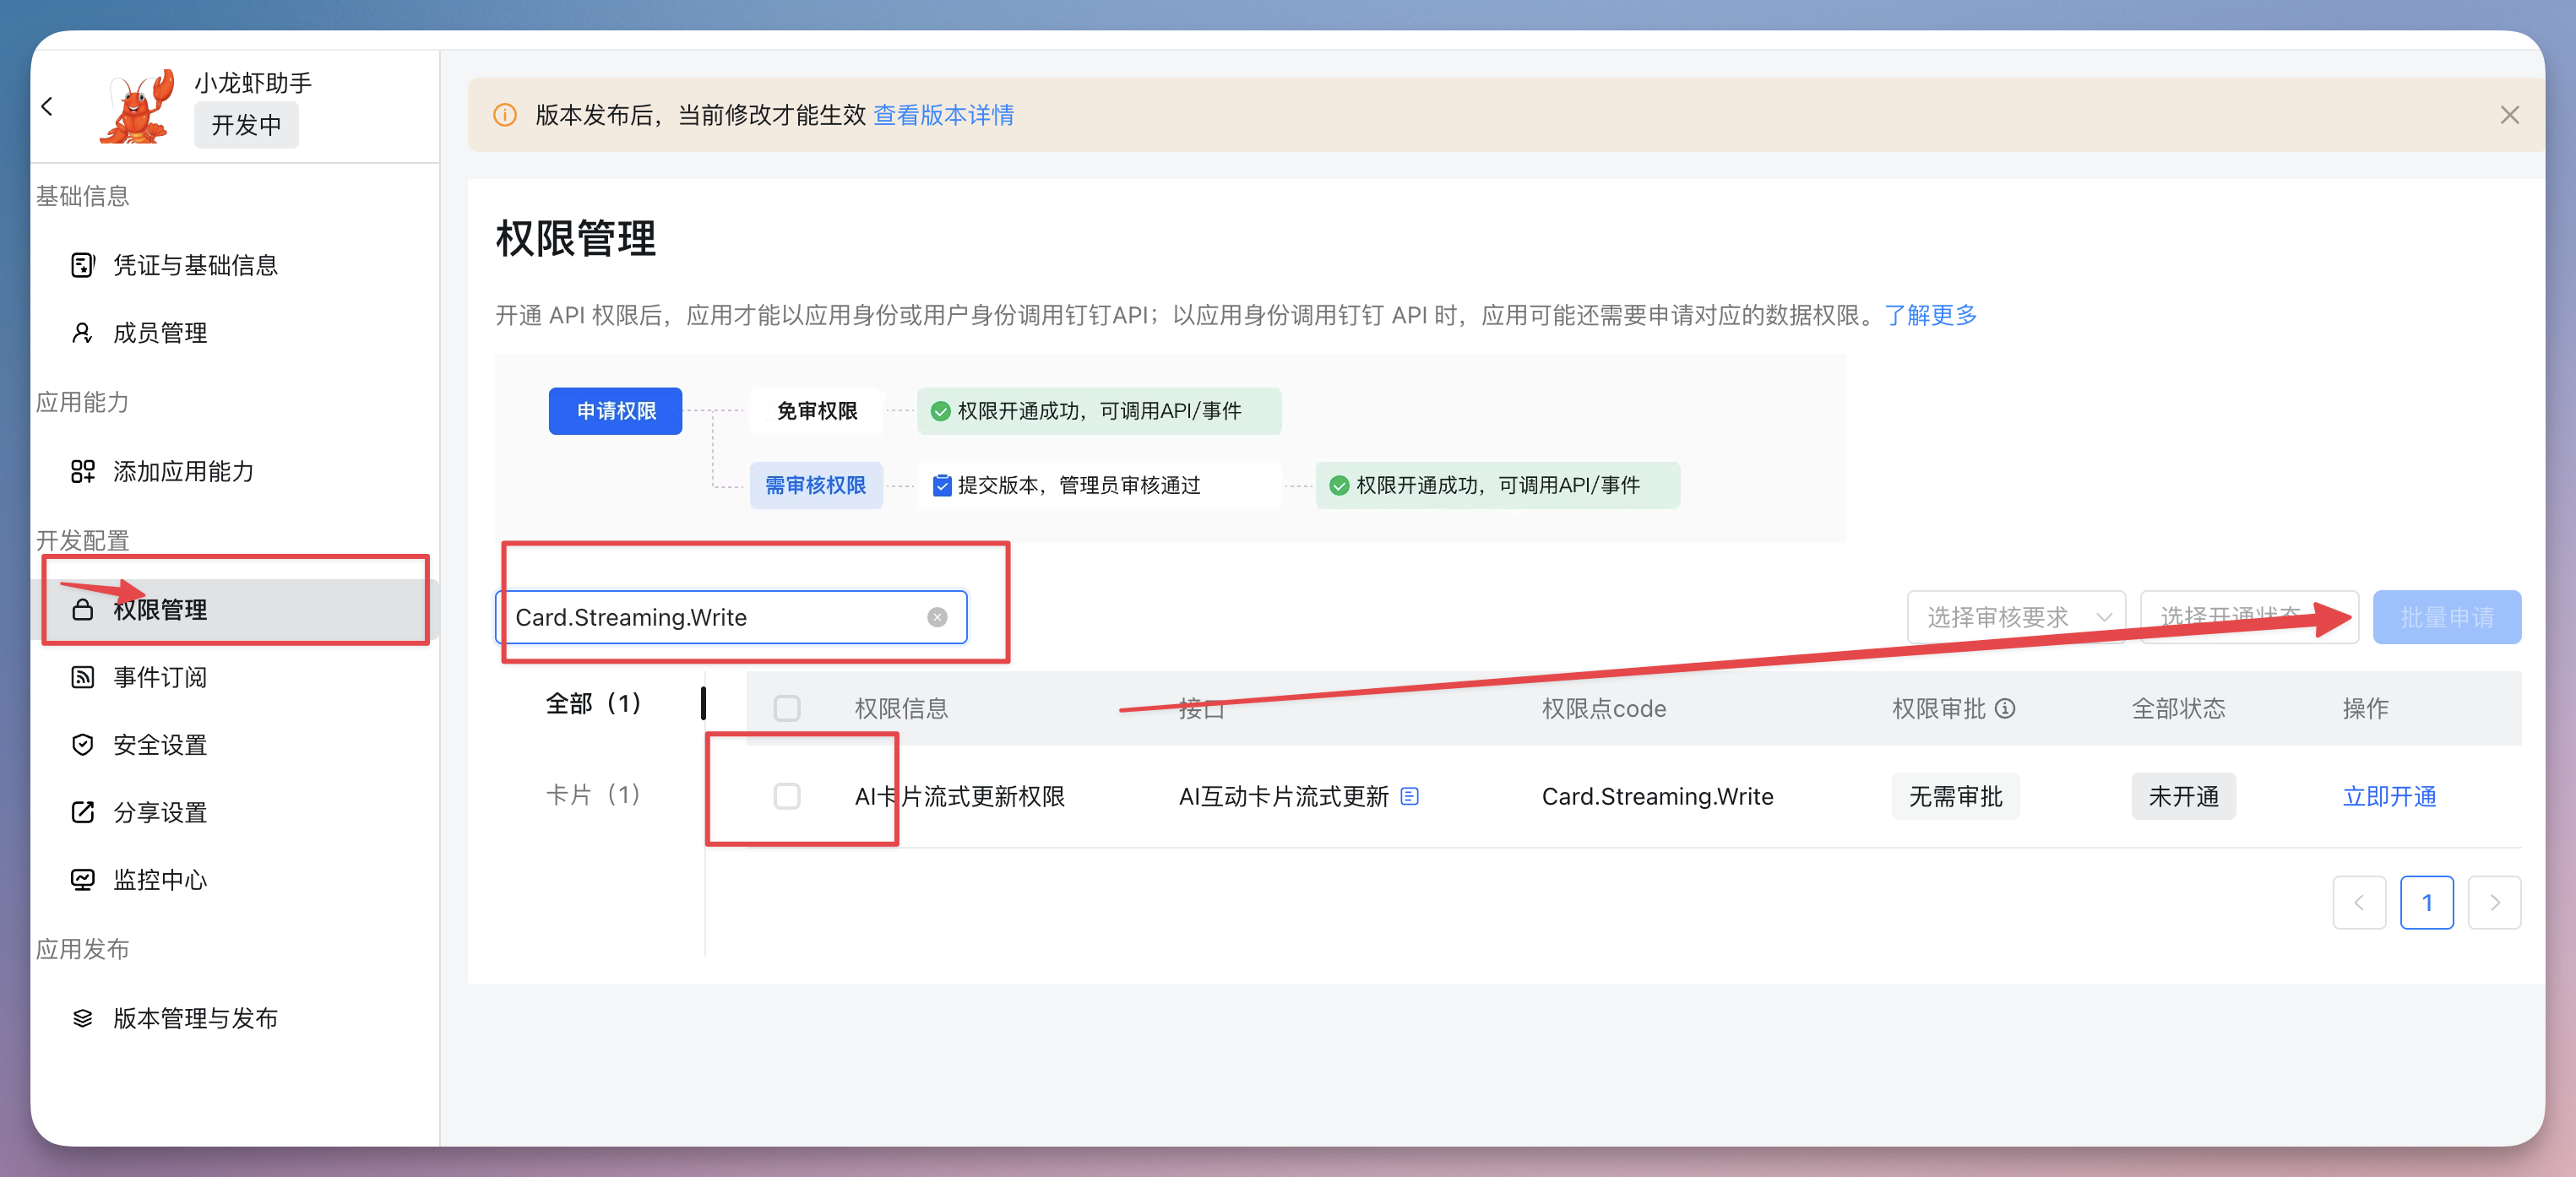Screen dimensions: 2576x1177
Task: Select 权限管理 in the sidebar
Action: pyautogui.click(x=235, y=609)
